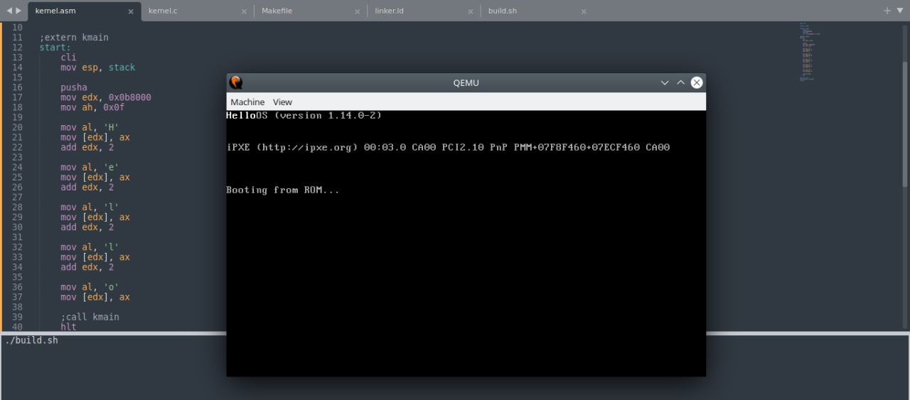Viewport: 910px width, 400px height.
Task: Open the View menu in QEMU
Action: point(282,102)
